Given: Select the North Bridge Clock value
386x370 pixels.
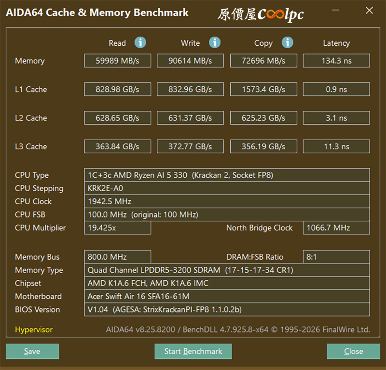Looking at the screenshot, I should point(336,228).
